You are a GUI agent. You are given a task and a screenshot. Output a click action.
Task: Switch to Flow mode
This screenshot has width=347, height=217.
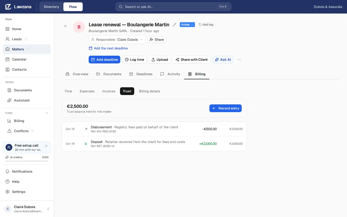tap(73, 7)
